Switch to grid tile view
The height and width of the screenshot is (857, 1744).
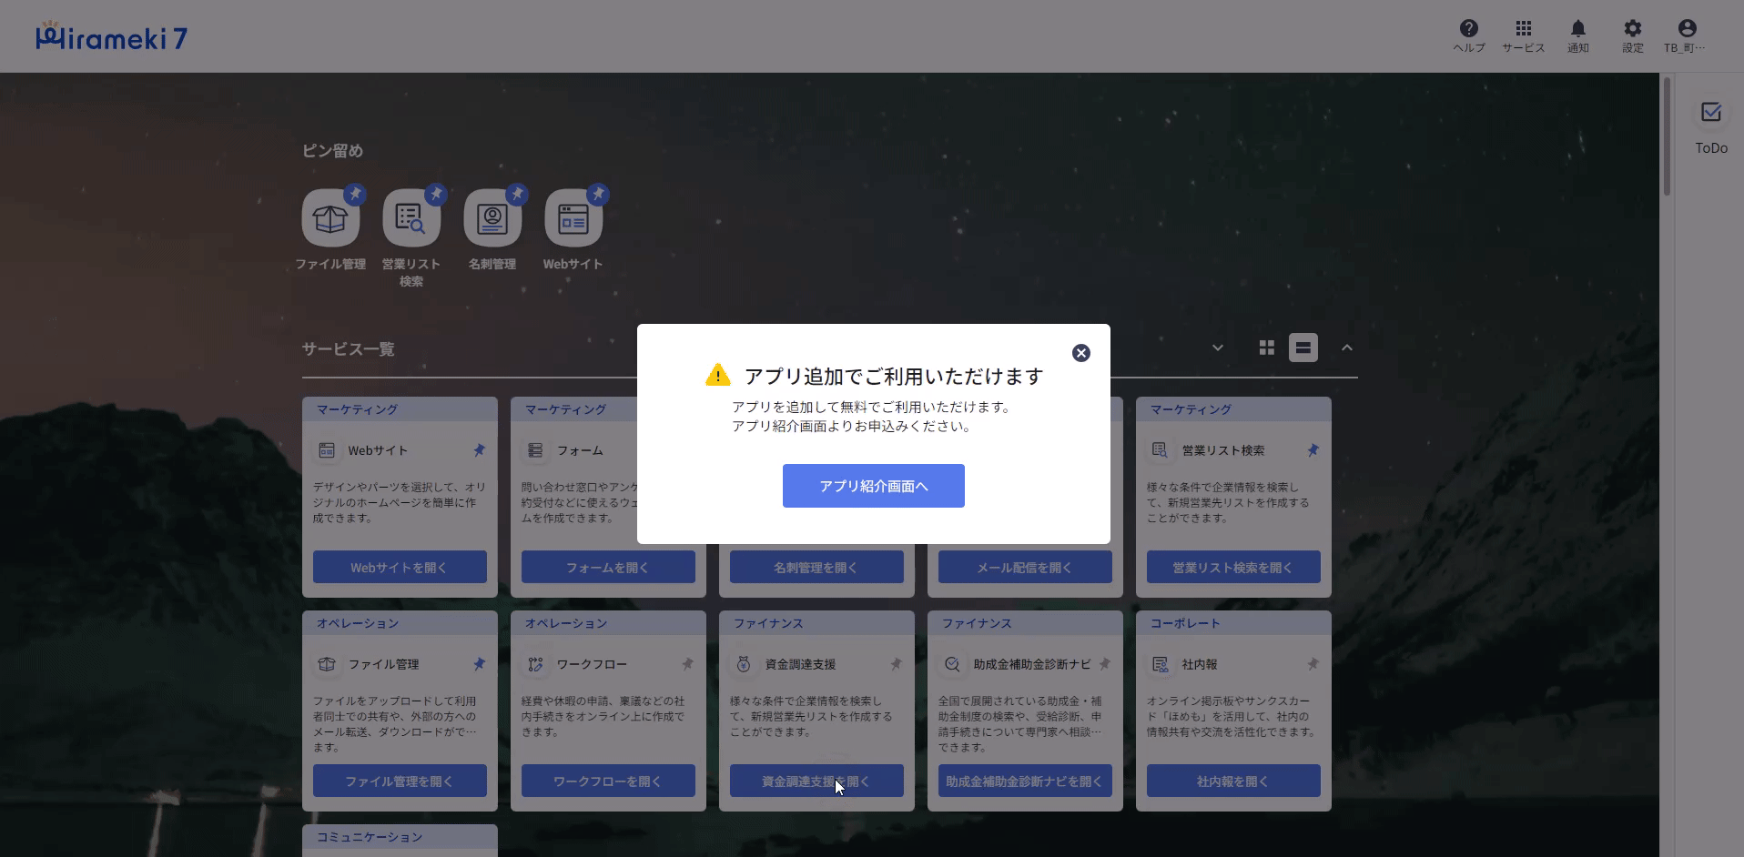[x=1266, y=348]
